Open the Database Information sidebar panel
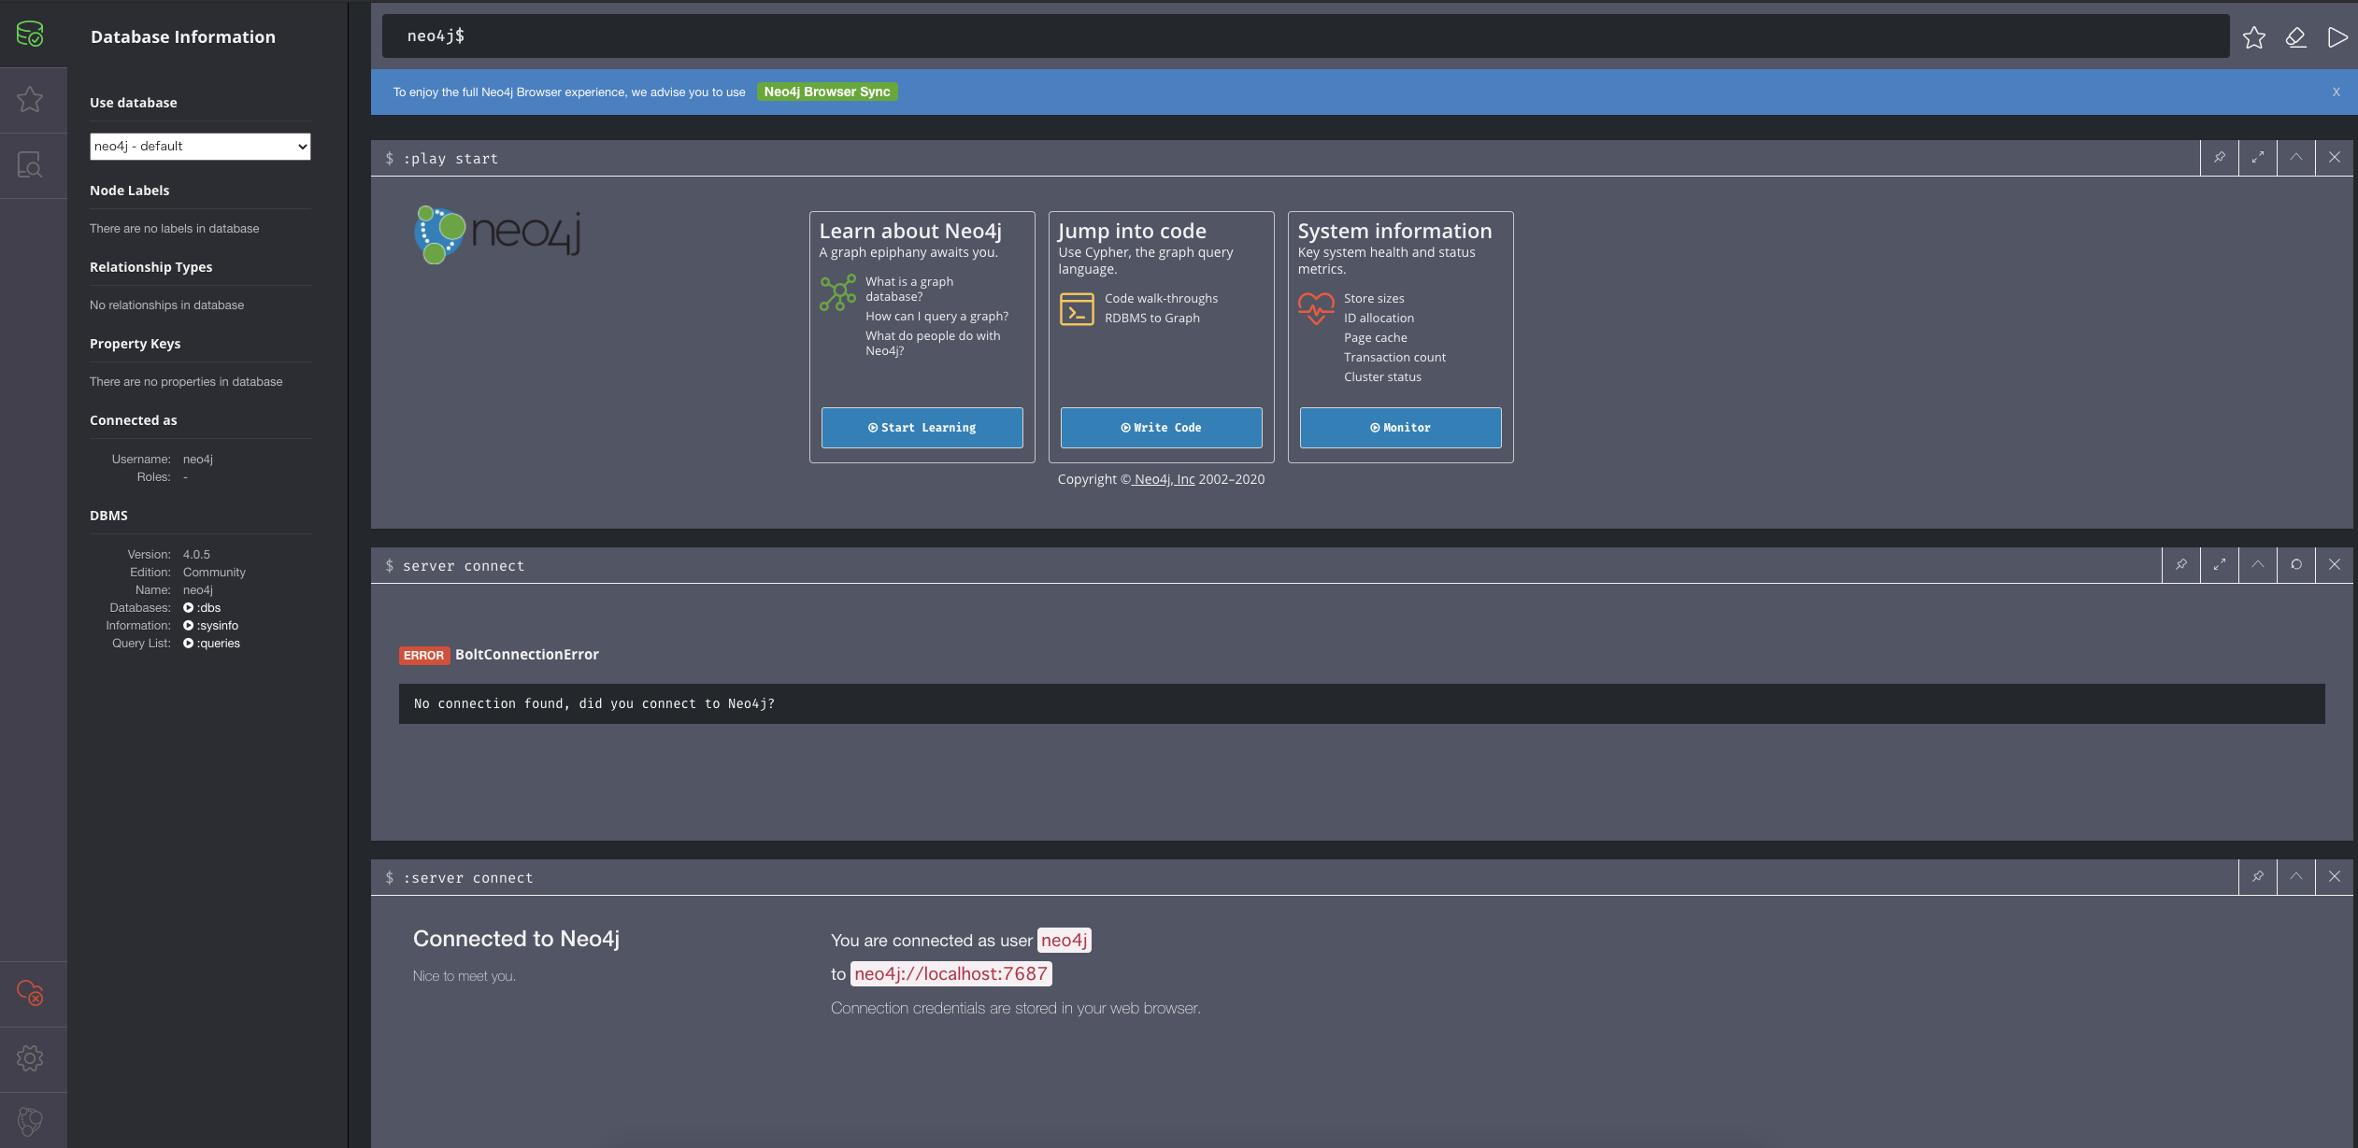 pos(31,33)
